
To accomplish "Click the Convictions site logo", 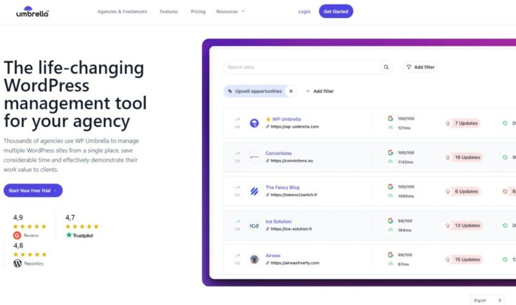I will [x=254, y=157].
